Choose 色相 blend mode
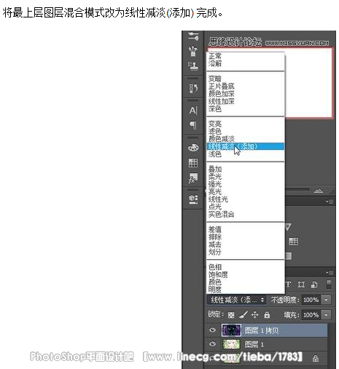Screen dimensions: 339x369 pos(215,267)
